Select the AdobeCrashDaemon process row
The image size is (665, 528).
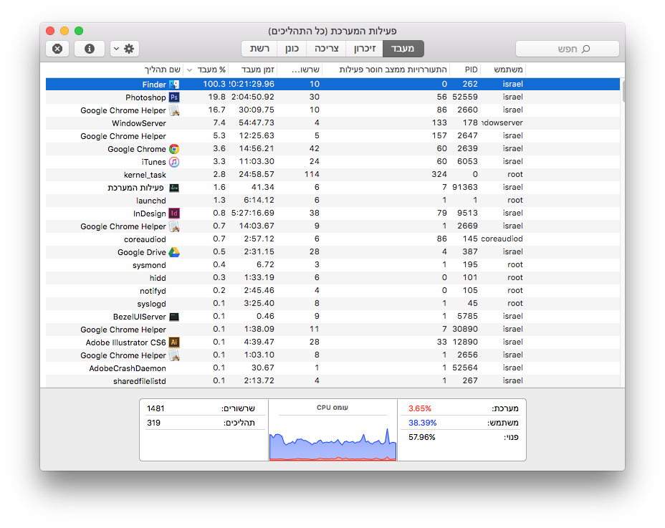click(332, 368)
